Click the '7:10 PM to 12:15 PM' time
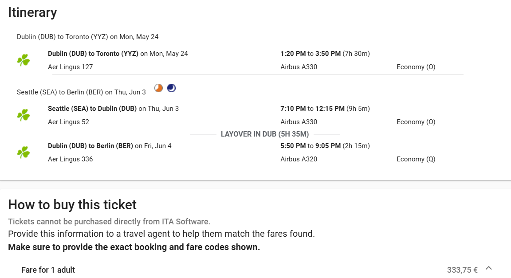This screenshot has width=511, height=278. tap(313, 109)
